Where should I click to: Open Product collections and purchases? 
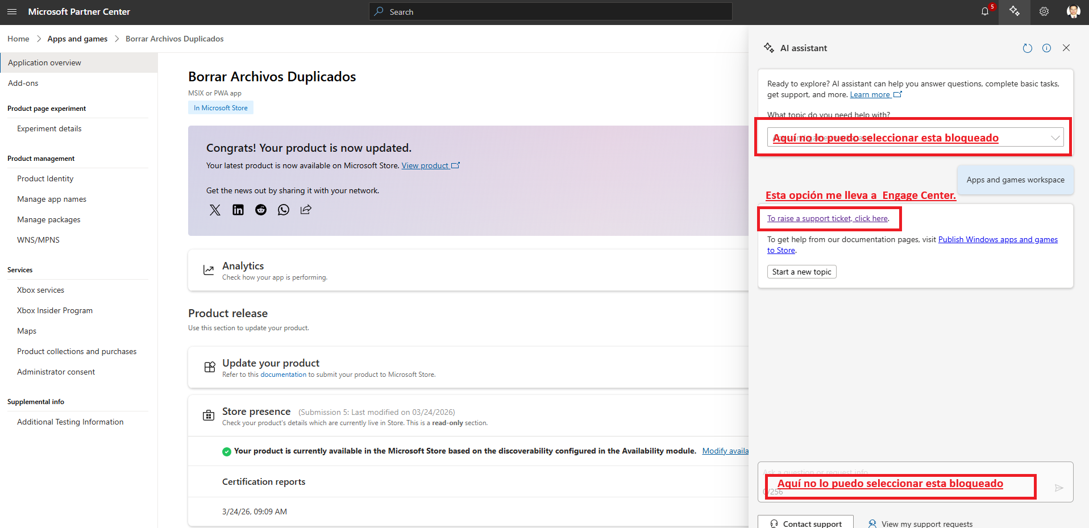coord(77,351)
